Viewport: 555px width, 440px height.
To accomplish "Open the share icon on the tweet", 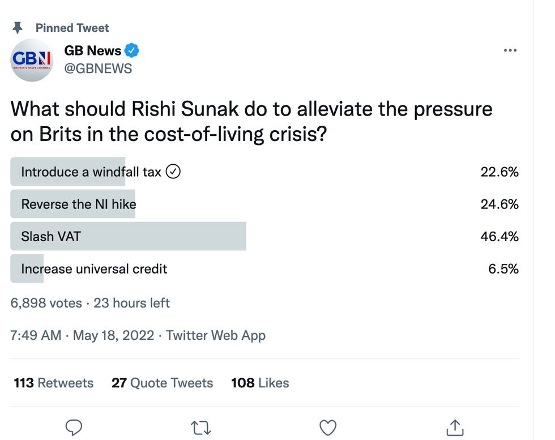I will coord(455,429).
